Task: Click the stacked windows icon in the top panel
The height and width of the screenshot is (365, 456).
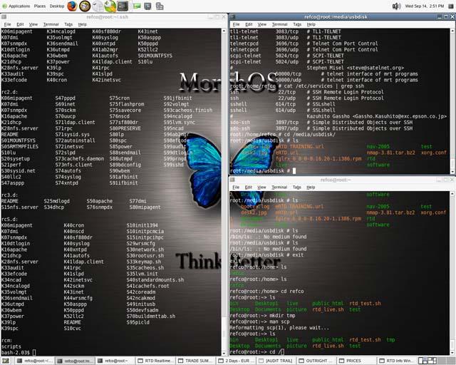Action: tap(160, 6)
